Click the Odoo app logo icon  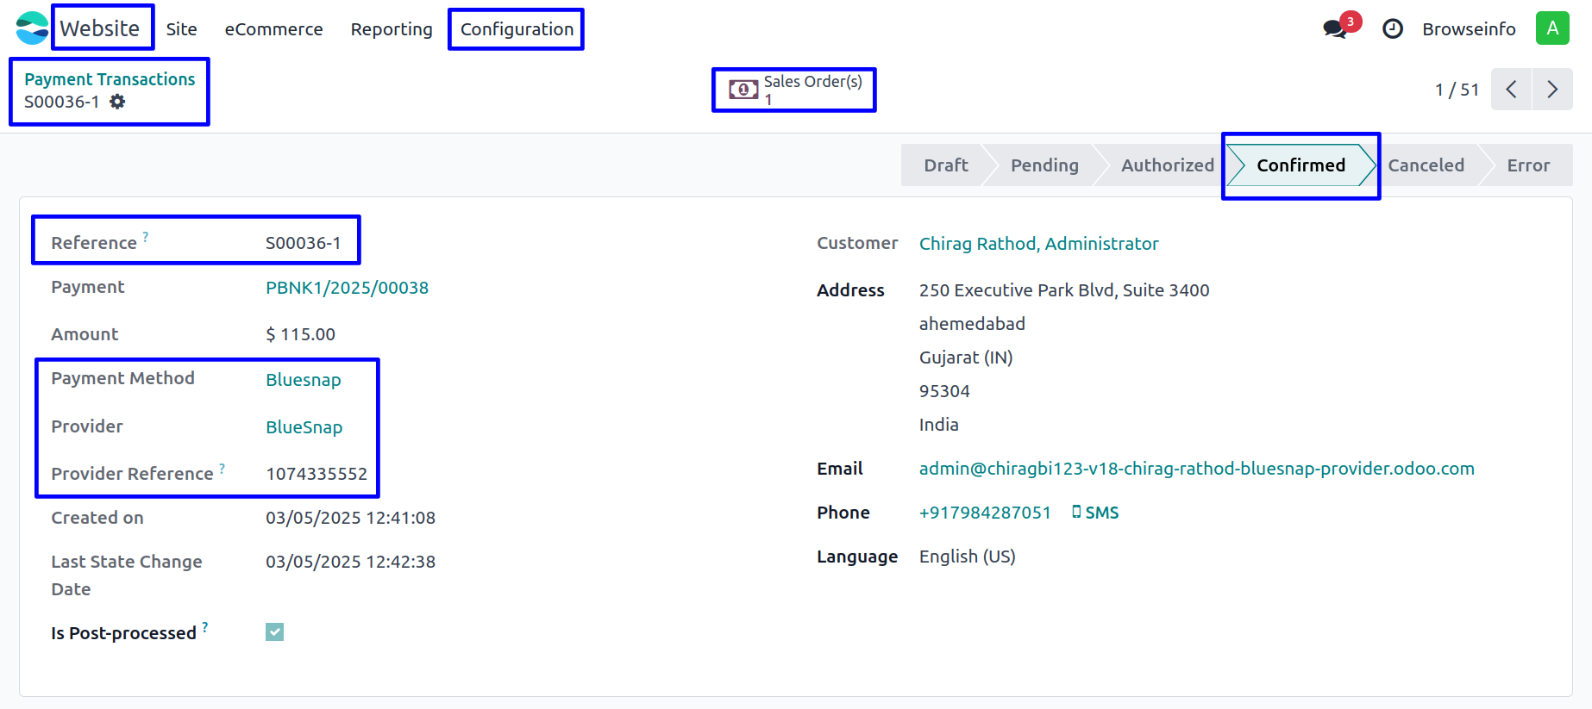tap(32, 28)
